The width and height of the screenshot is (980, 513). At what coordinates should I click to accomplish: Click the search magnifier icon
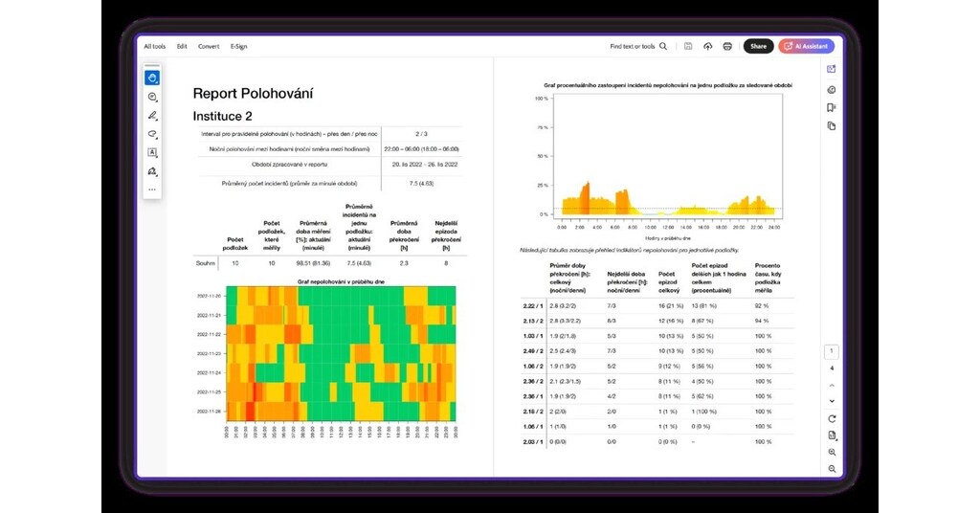(x=663, y=46)
